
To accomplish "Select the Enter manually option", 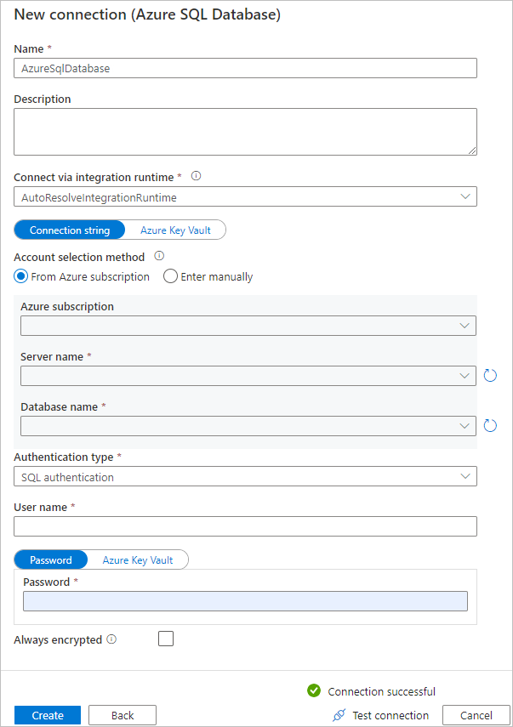I will tap(170, 275).
